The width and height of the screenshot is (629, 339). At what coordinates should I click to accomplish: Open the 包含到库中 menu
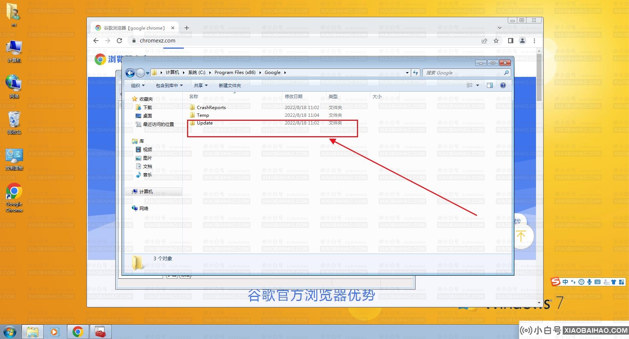pyautogui.click(x=169, y=85)
